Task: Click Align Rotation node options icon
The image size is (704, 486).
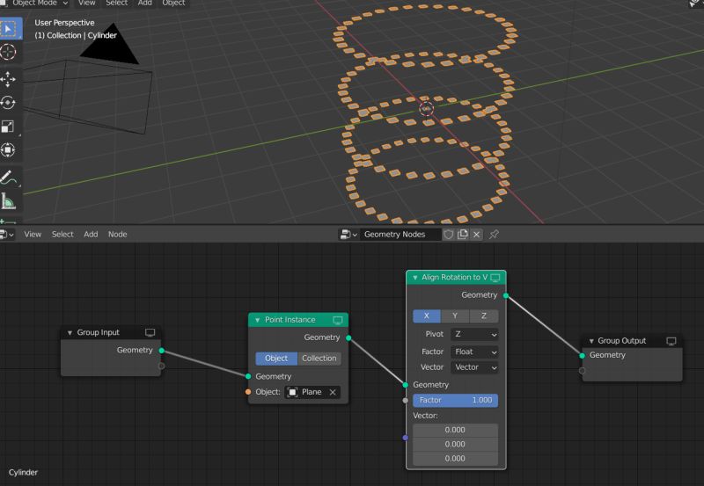Action: coord(495,278)
